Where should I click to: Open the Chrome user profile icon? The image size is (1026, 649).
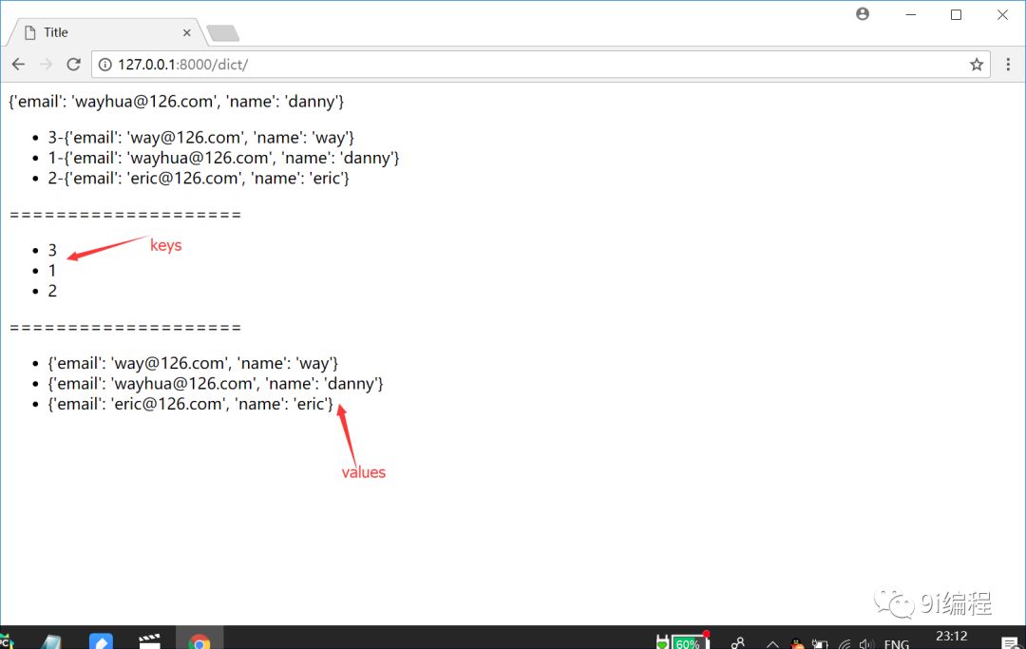click(863, 13)
